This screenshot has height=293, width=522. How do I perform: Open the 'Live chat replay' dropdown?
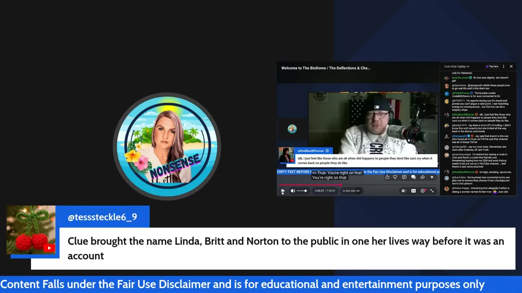pyautogui.click(x=457, y=66)
